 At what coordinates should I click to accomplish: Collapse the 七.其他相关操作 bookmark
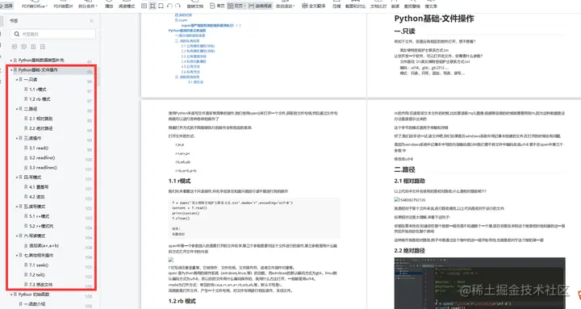click(x=17, y=255)
